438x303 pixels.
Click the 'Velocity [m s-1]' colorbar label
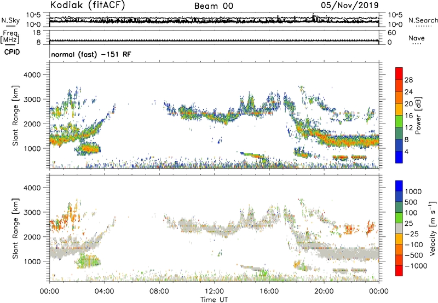coord(433,228)
